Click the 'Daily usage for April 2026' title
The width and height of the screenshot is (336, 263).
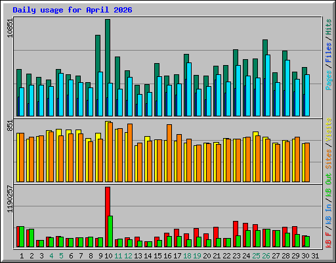tap(72, 10)
